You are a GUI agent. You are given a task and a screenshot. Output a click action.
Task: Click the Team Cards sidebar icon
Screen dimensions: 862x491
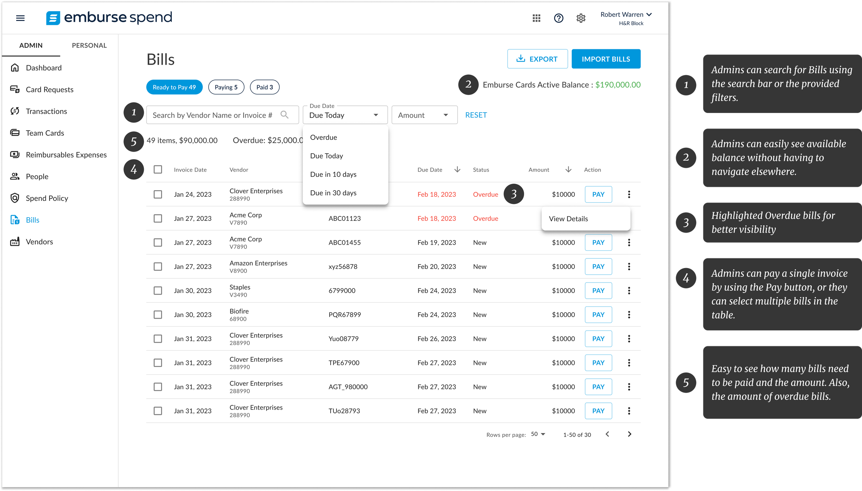(14, 133)
